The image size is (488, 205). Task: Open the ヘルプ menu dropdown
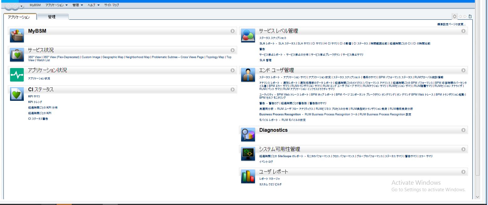(94, 5)
